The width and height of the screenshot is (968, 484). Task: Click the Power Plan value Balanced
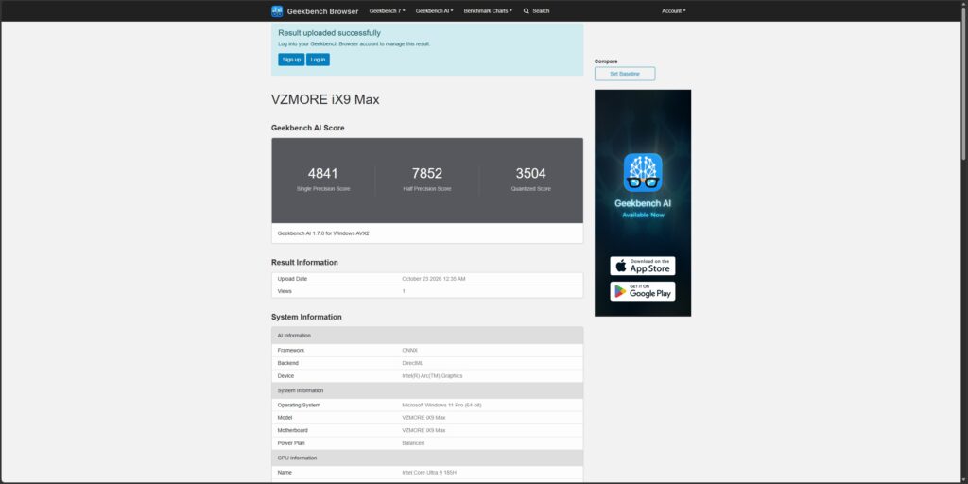[413, 443]
